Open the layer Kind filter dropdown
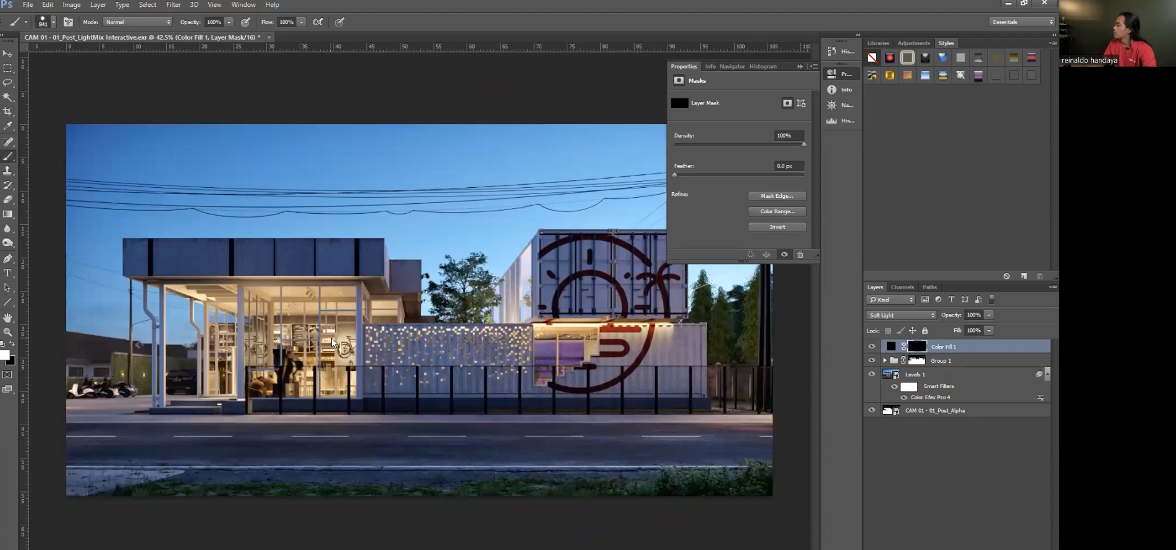Image resolution: width=1176 pixels, height=550 pixels. coord(890,300)
